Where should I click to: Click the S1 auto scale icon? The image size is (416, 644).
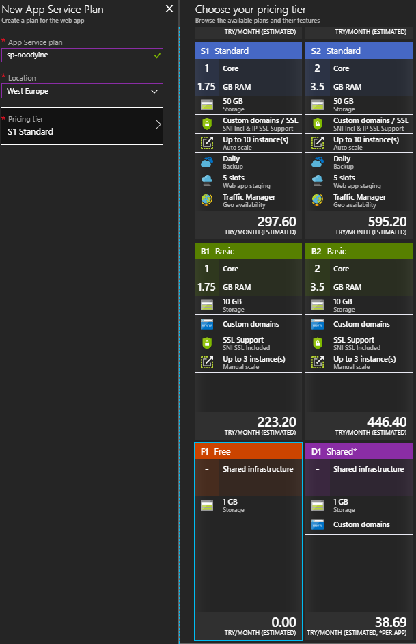207,143
